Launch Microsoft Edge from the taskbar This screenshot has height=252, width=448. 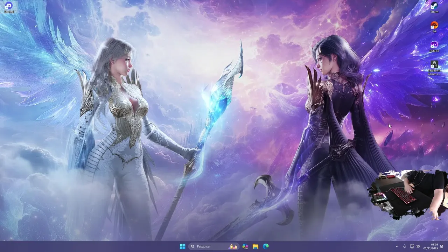[266, 246]
